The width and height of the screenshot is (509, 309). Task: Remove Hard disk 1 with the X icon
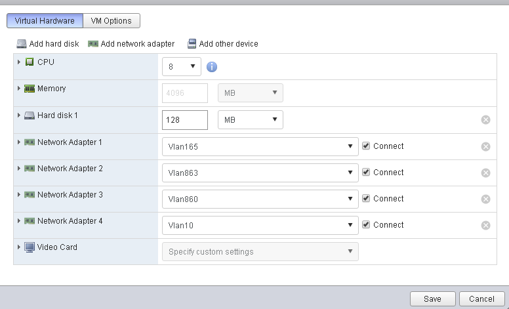click(x=485, y=119)
